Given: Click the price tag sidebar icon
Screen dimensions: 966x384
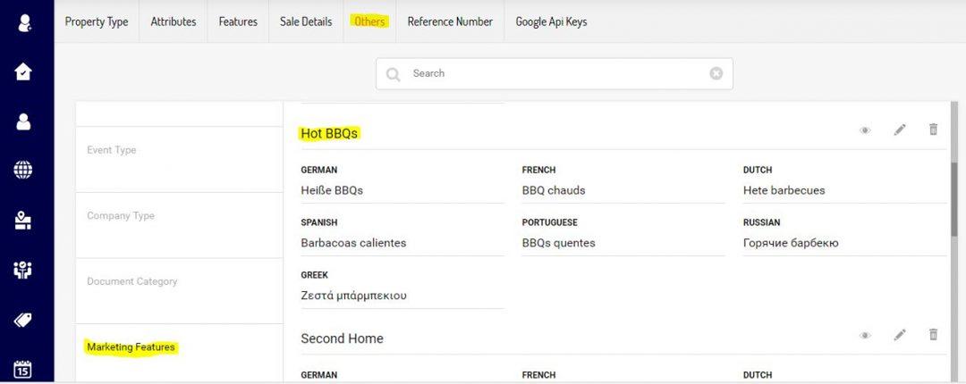Looking at the screenshot, I should [24, 319].
